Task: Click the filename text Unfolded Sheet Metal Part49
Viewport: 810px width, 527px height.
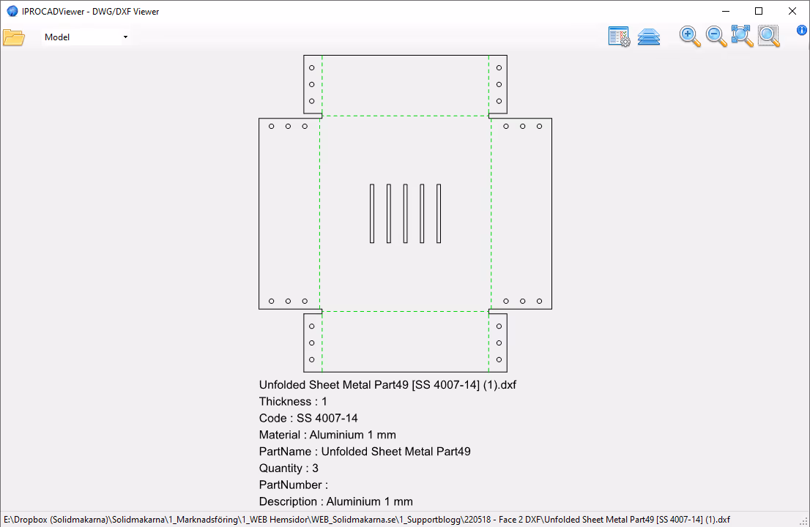Action: [387, 384]
